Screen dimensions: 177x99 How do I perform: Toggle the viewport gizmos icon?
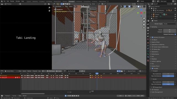tap(125, 7)
